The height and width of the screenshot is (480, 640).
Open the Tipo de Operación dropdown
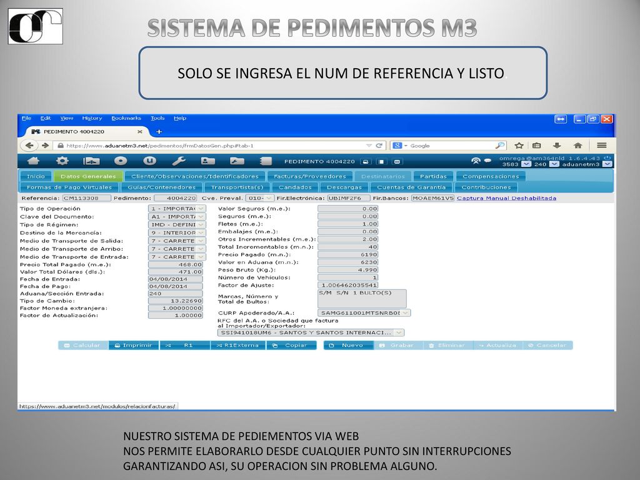[x=177, y=209]
